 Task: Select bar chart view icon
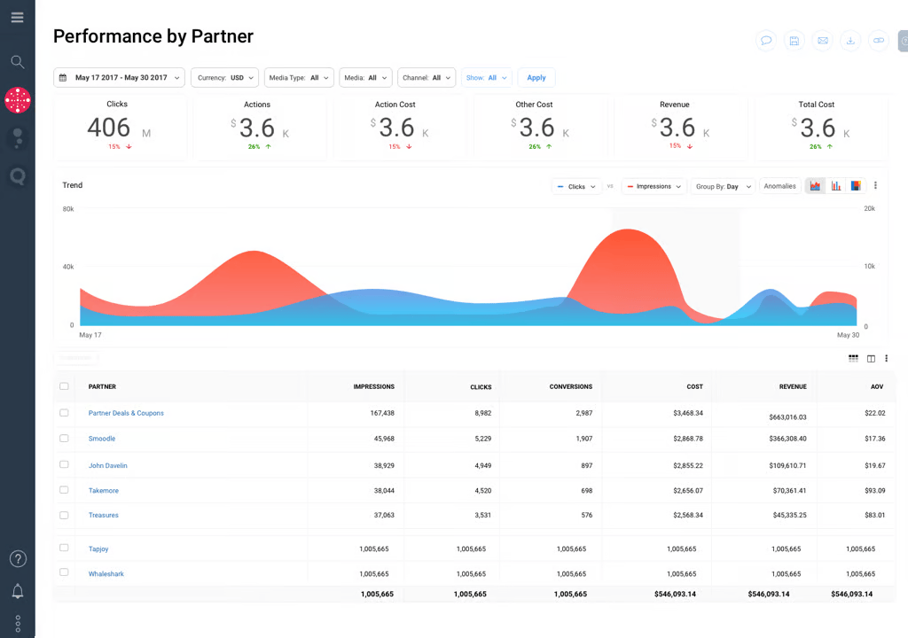(x=835, y=186)
